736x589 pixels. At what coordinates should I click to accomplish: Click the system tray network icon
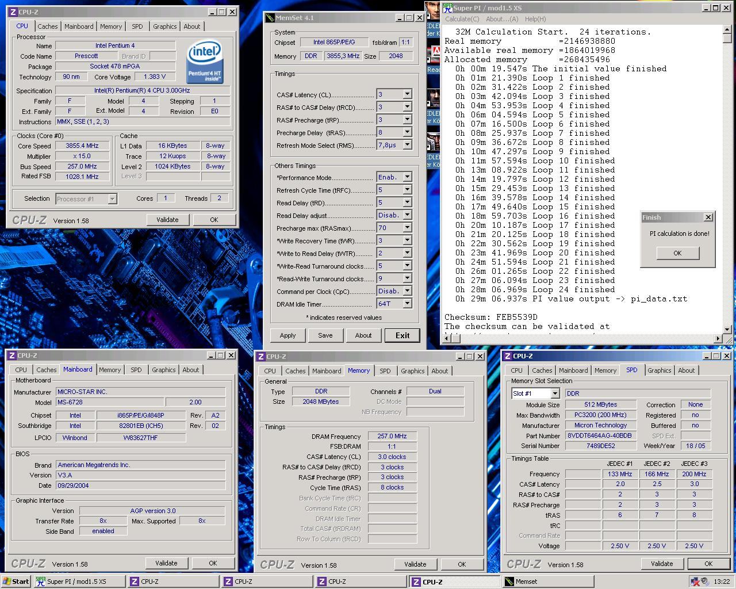[694, 582]
